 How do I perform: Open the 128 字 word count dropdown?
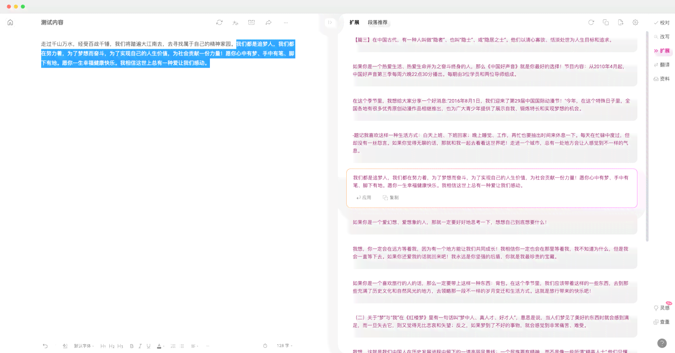click(284, 346)
